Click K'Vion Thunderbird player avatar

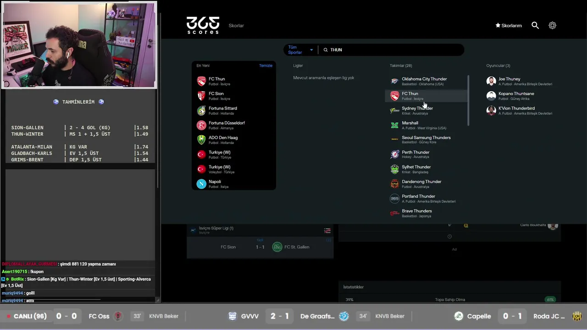coord(491,110)
